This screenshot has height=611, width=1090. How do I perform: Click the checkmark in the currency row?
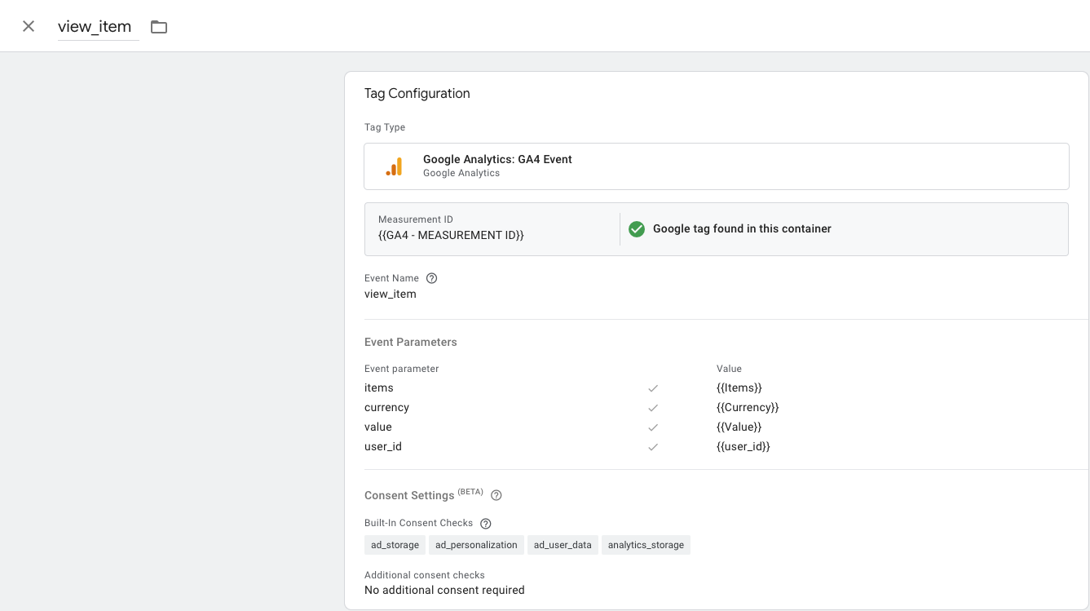653,408
